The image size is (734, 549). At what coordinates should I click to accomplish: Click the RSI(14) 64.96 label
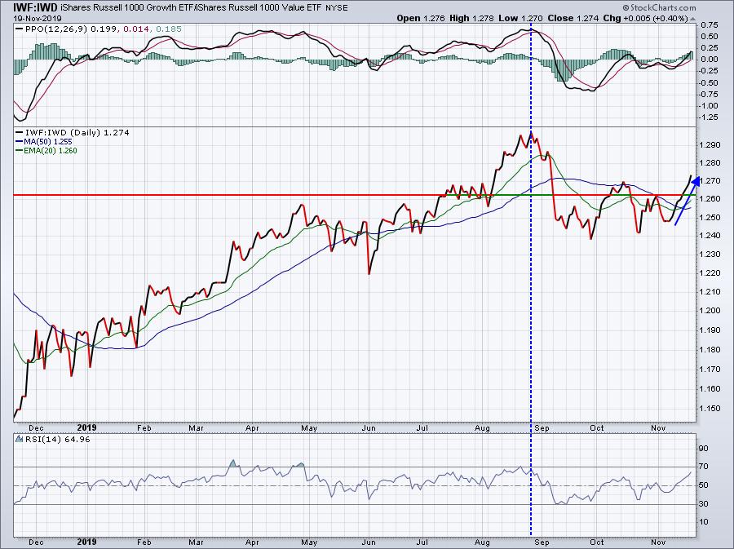tap(57, 440)
